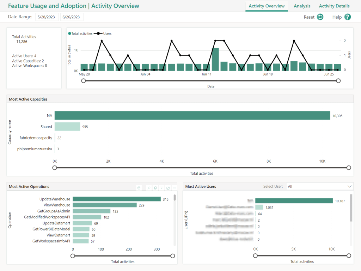This screenshot has width=361, height=271.
Task: Copy the Most Active Operations visual
Action: coord(155,188)
